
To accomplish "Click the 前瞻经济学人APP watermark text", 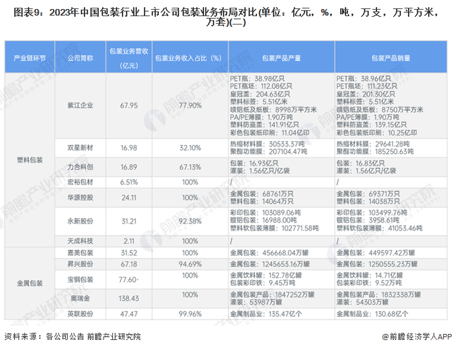I will (x=416, y=336).
